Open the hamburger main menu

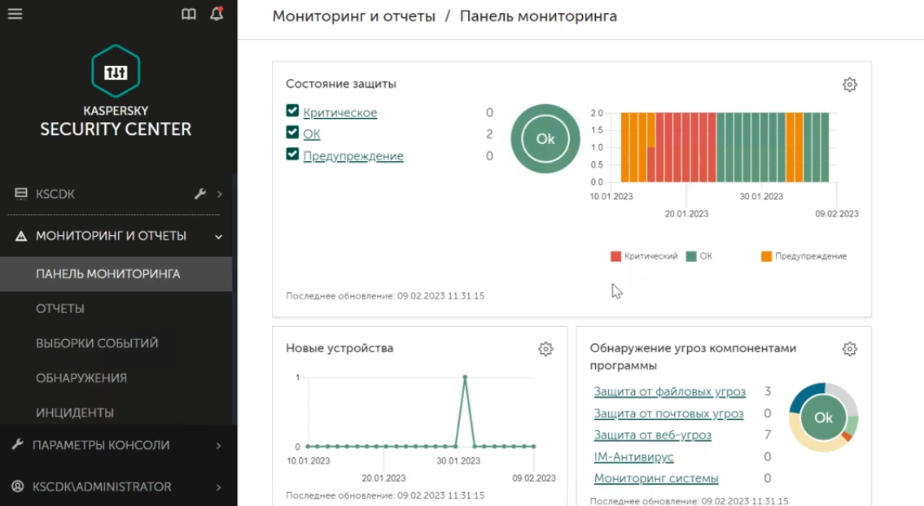coord(15,14)
